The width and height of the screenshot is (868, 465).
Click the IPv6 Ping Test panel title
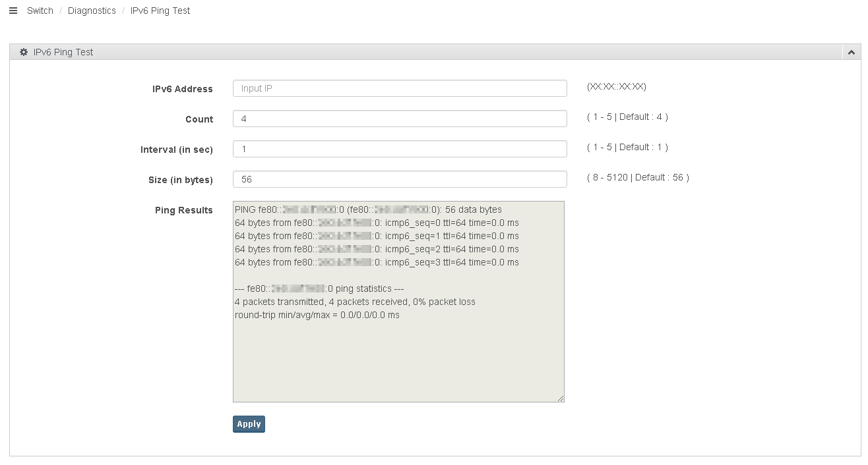click(x=63, y=52)
